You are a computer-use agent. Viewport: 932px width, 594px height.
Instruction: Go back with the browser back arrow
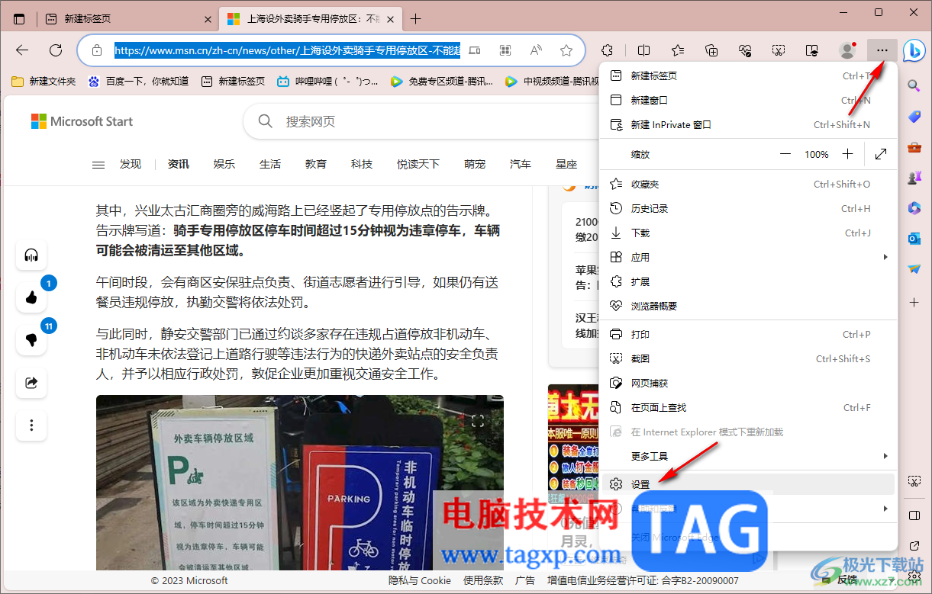click(22, 50)
